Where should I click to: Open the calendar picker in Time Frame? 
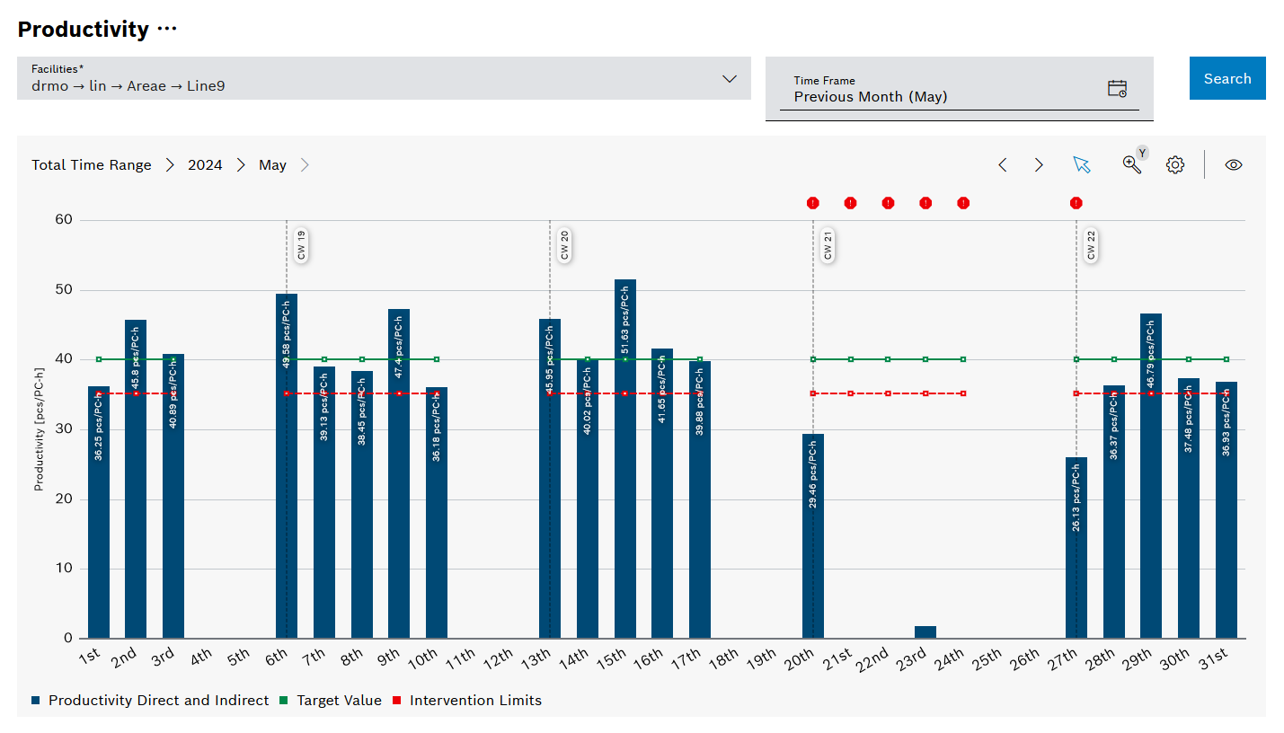point(1117,87)
